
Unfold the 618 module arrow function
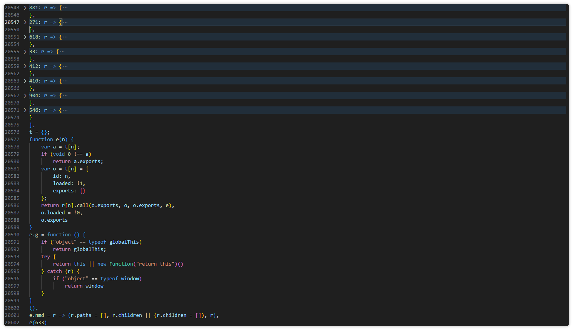[25, 37]
